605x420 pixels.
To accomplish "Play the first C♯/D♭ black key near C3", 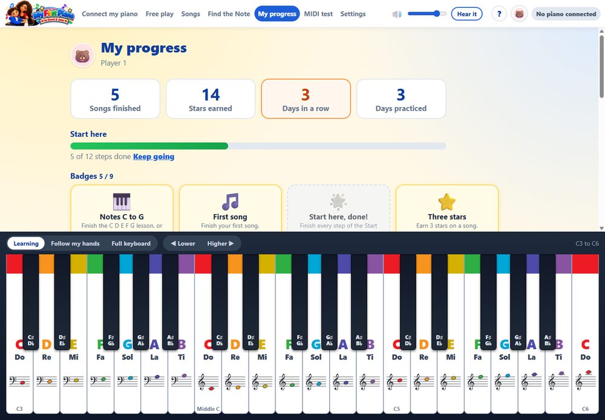I will click(x=31, y=301).
